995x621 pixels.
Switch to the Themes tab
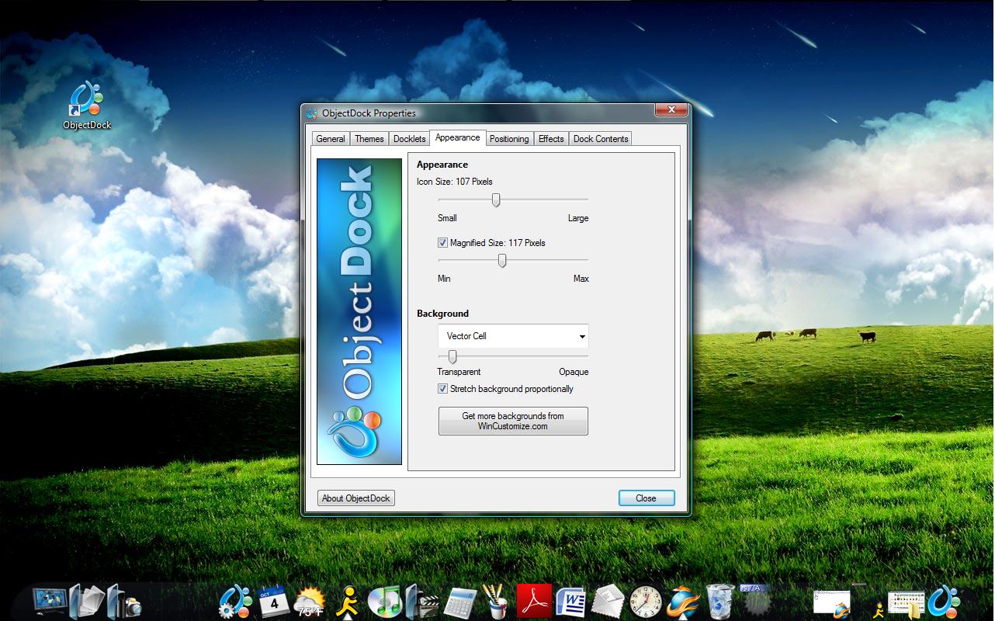pos(369,139)
